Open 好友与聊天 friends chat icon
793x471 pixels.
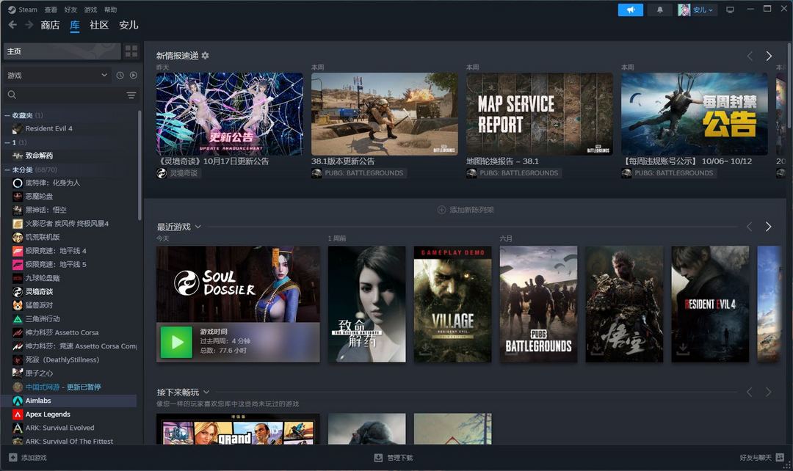(780, 457)
